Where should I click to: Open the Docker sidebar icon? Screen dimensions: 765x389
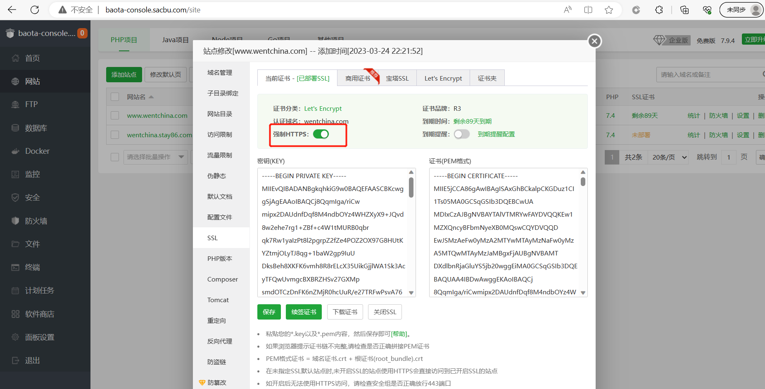15,151
